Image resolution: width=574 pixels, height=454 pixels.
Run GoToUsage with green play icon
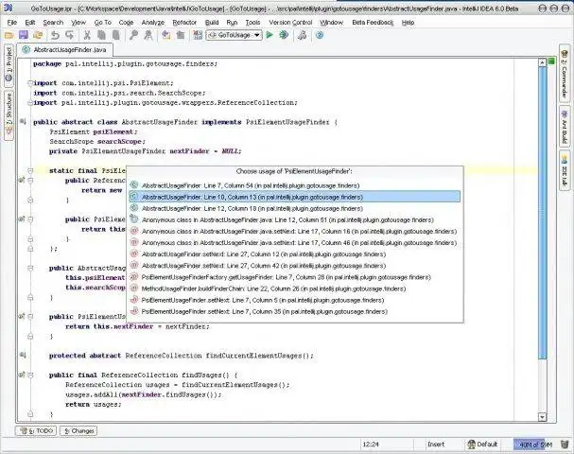pyautogui.click(x=270, y=35)
